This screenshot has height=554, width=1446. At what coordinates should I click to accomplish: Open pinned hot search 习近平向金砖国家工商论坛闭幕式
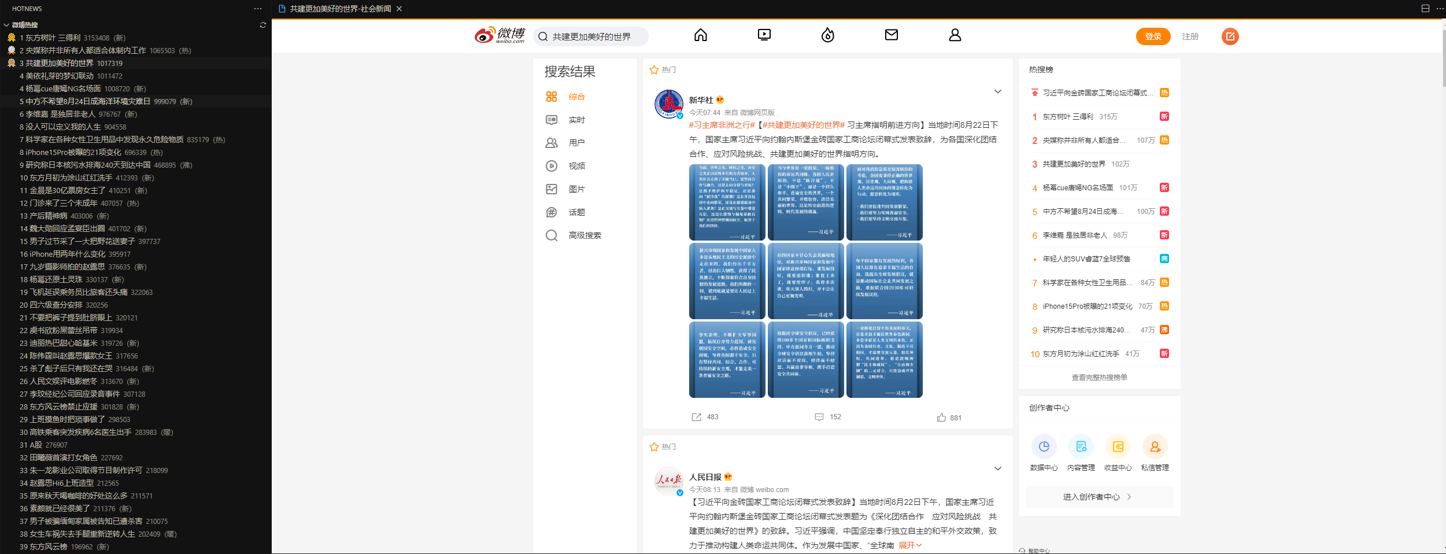[x=1099, y=93]
